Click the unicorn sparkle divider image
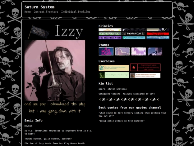 [129, 99]
